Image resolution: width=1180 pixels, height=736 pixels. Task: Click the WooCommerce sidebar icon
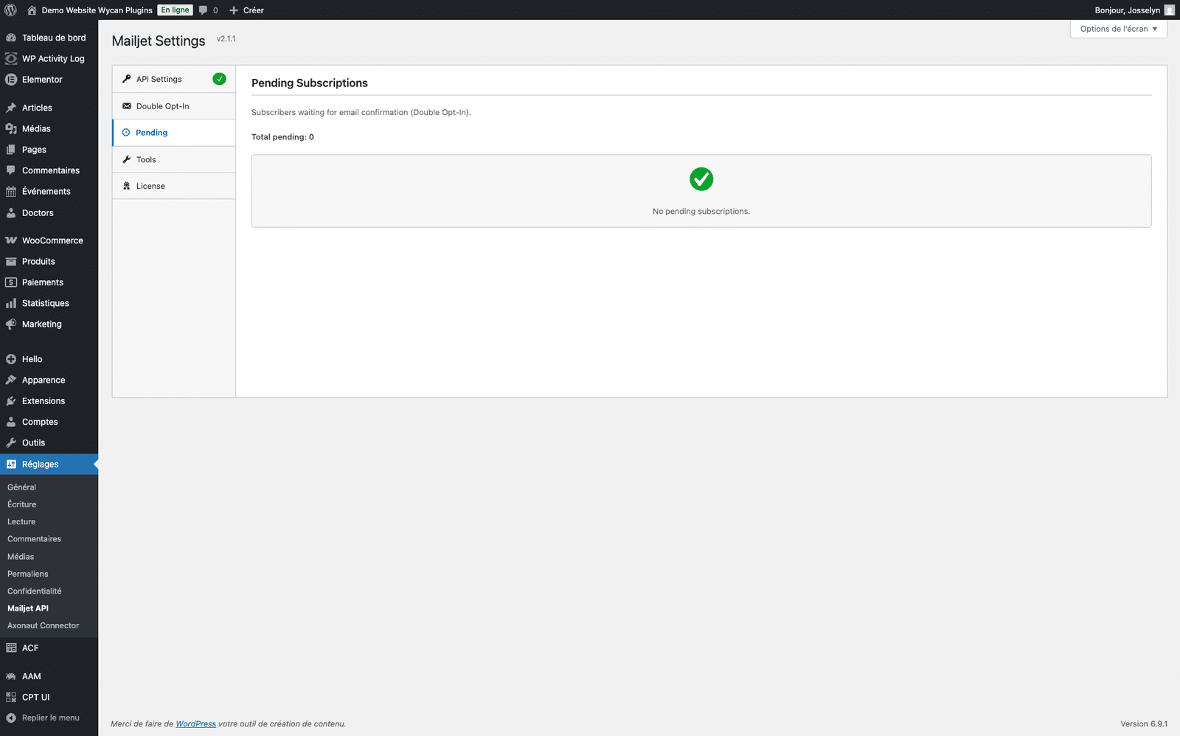tap(11, 240)
